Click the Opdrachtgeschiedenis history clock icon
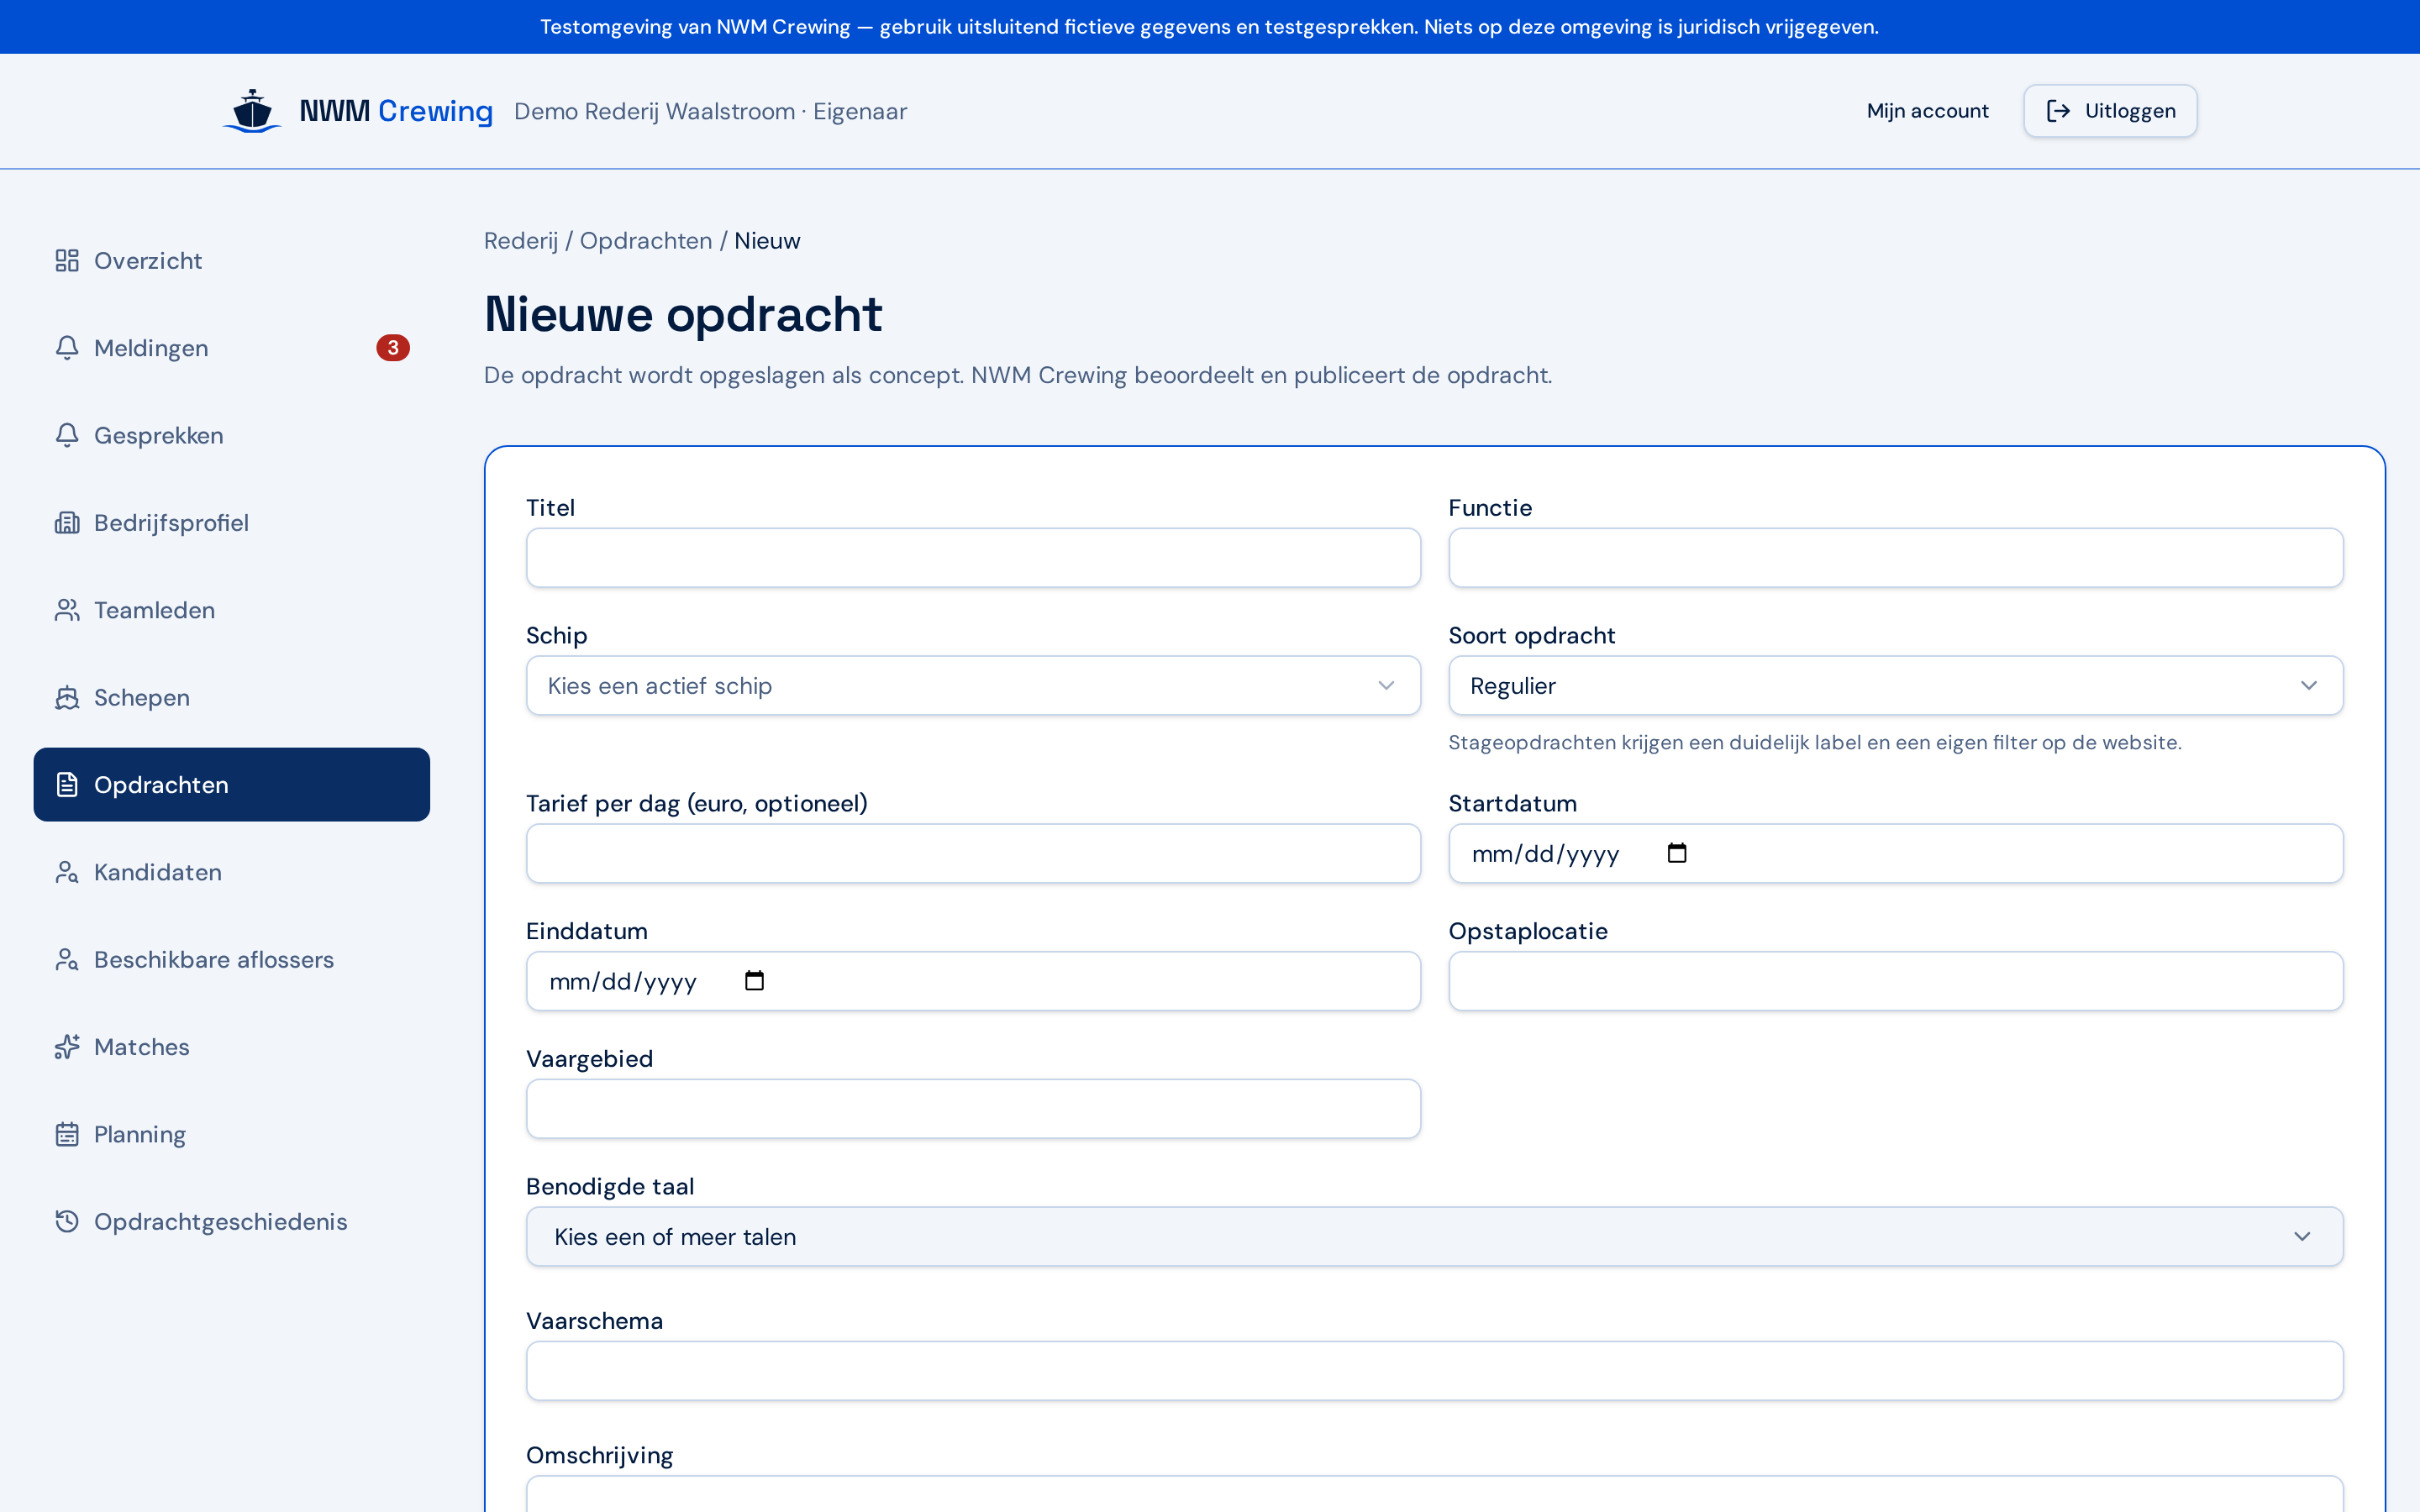Viewport: 2420px width, 1512px height. pyautogui.click(x=67, y=1221)
